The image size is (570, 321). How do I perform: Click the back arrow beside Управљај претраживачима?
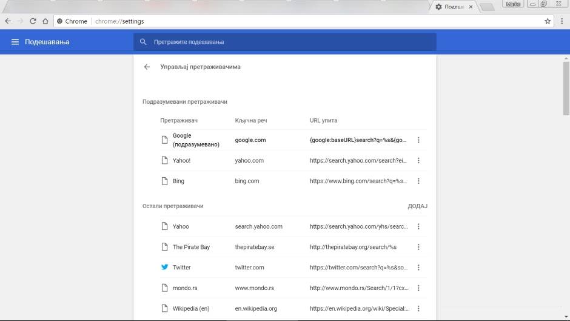click(x=147, y=67)
